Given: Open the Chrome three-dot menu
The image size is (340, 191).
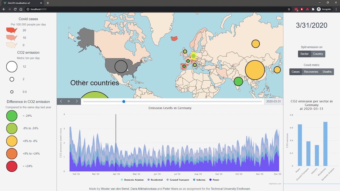Looking at the screenshot, I should click(336, 9).
